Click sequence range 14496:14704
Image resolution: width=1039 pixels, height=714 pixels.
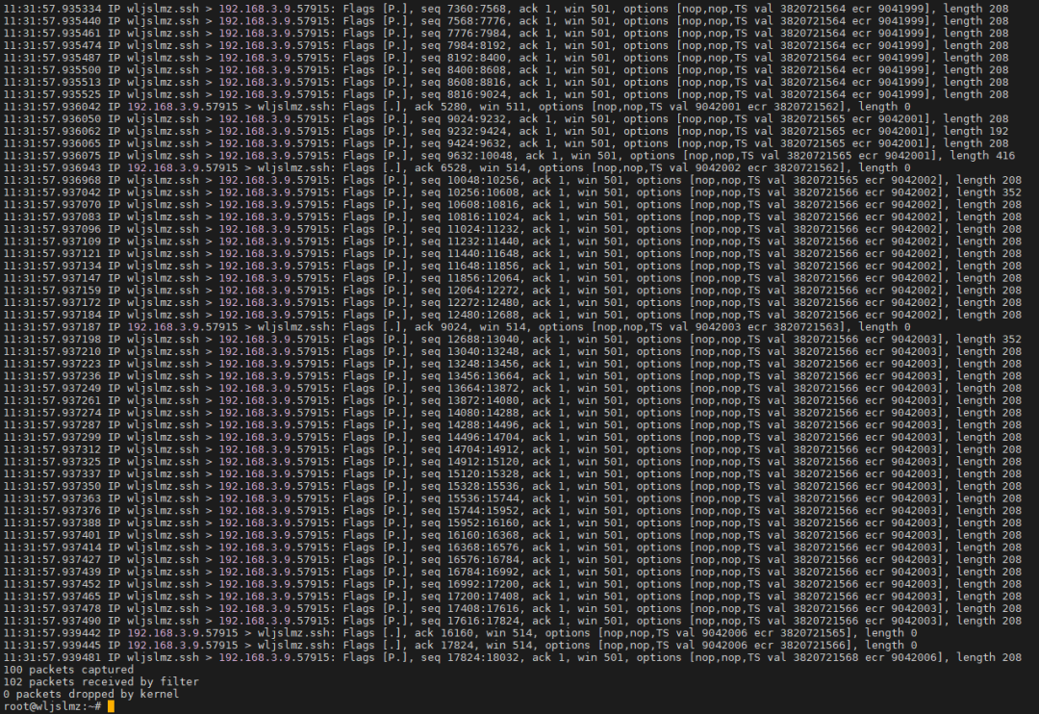point(482,438)
